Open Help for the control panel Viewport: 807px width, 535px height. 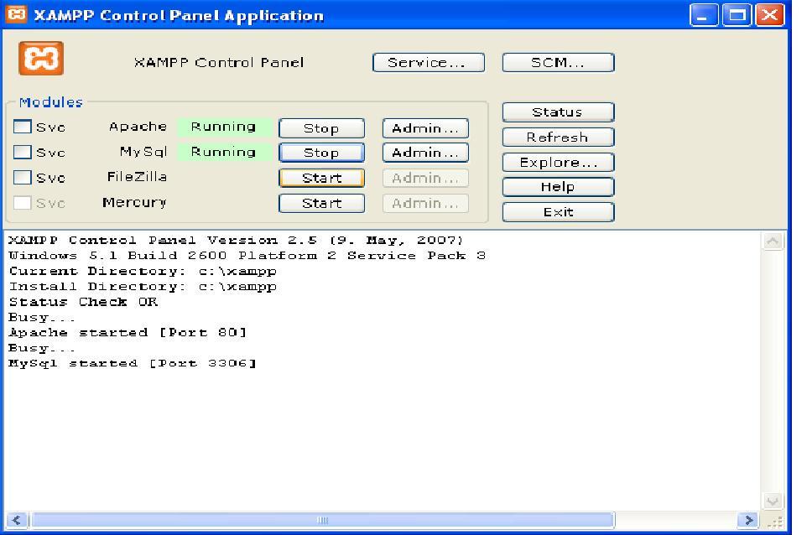[558, 187]
